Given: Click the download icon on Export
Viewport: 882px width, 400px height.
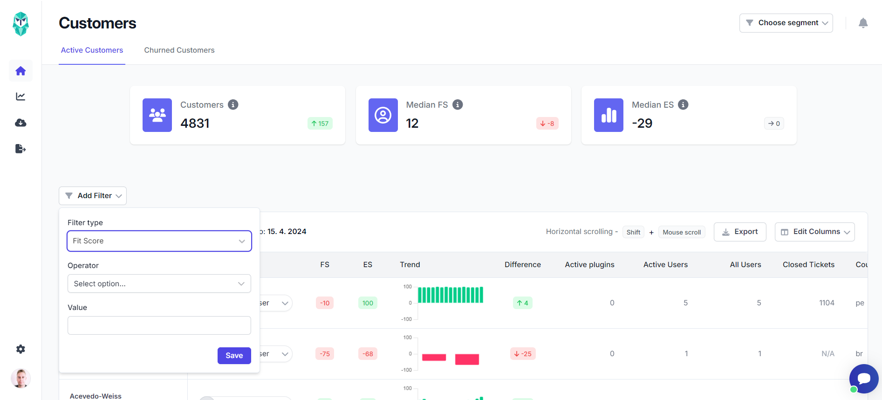Looking at the screenshot, I should pos(726,232).
